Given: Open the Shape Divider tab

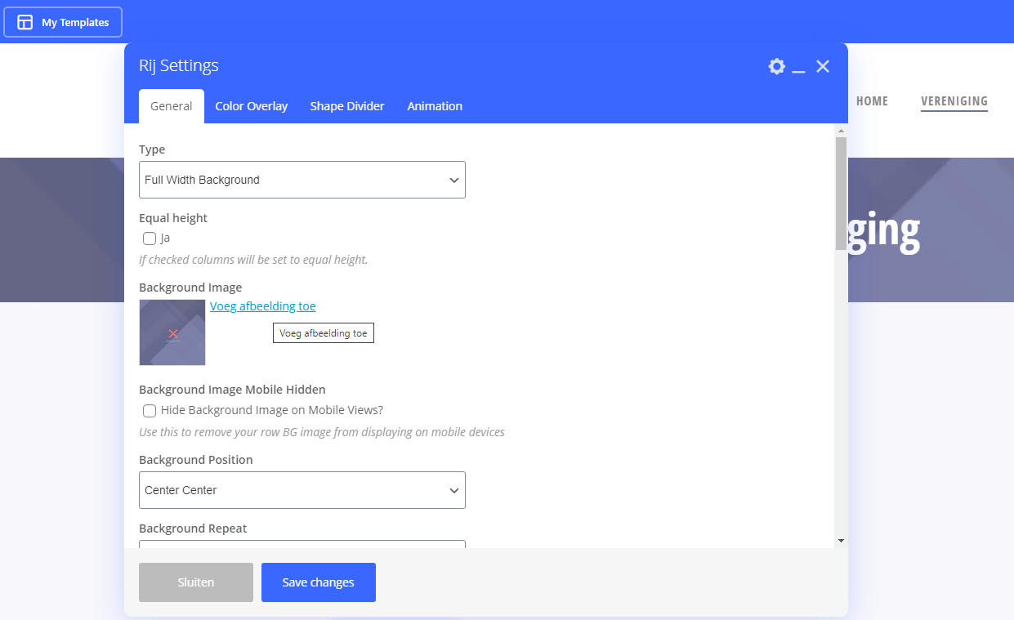Looking at the screenshot, I should [346, 106].
